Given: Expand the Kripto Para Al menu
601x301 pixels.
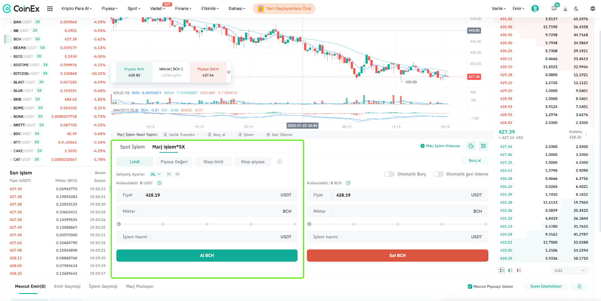Looking at the screenshot, I should coord(77,8).
